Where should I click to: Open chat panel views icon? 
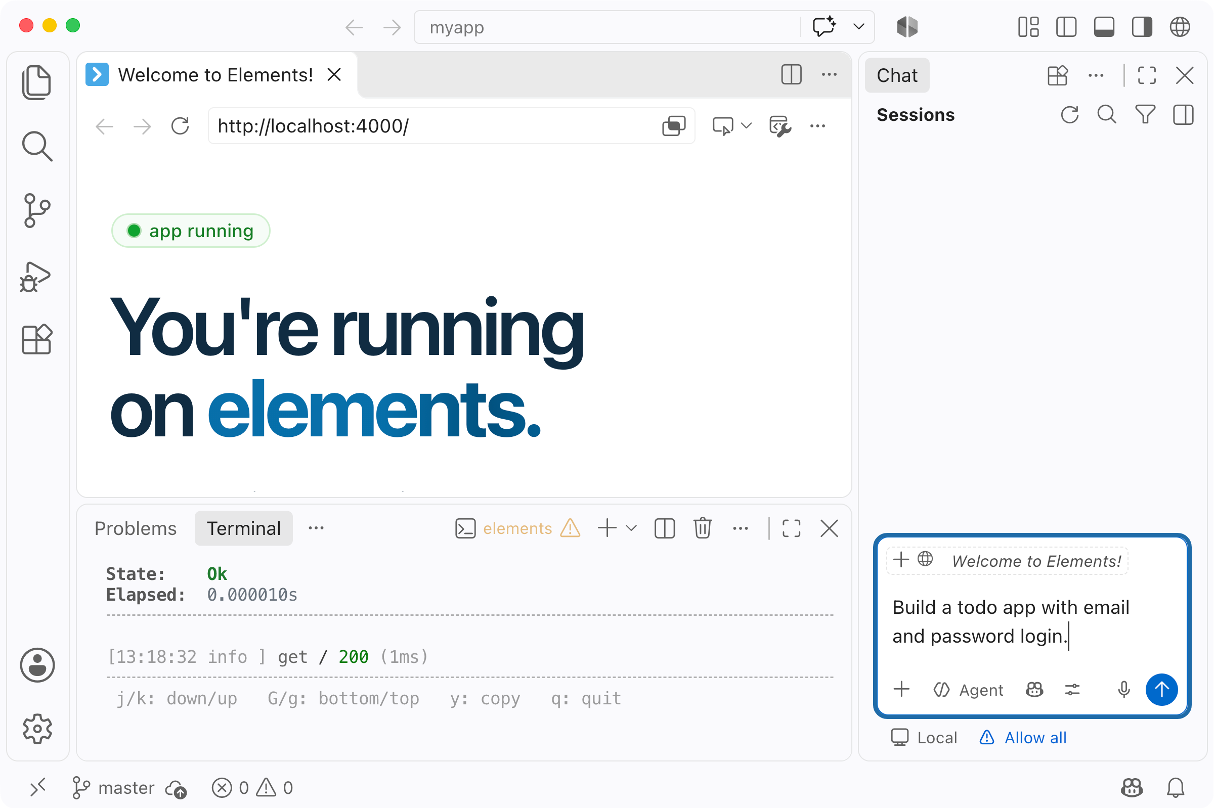(1058, 75)
